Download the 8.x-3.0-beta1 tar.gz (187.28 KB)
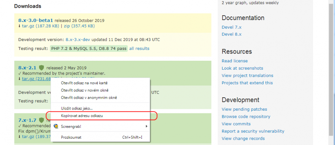The height and width of the screenshot is (145, 335). coord(40,26)
